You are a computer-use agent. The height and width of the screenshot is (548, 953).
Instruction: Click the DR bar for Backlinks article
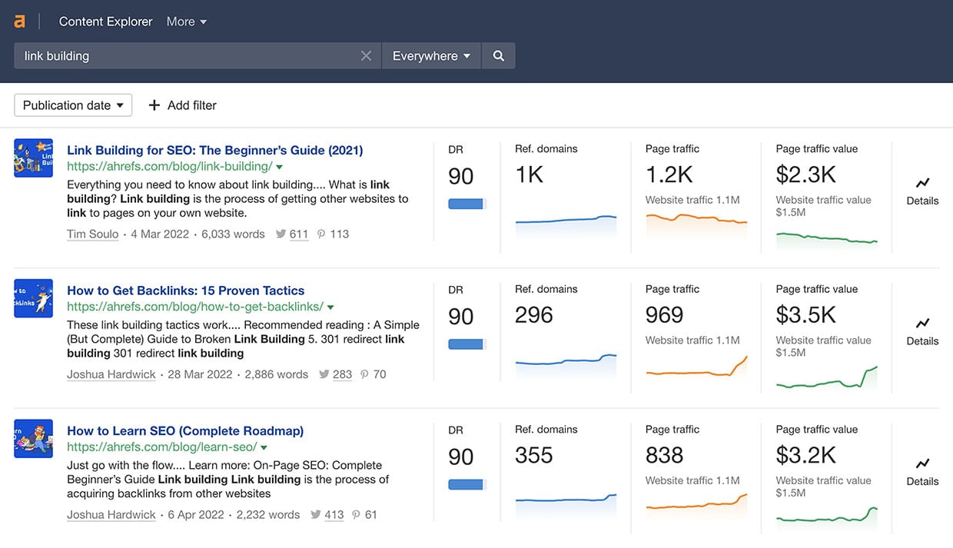pyautogui.click(x=467, y=344)
